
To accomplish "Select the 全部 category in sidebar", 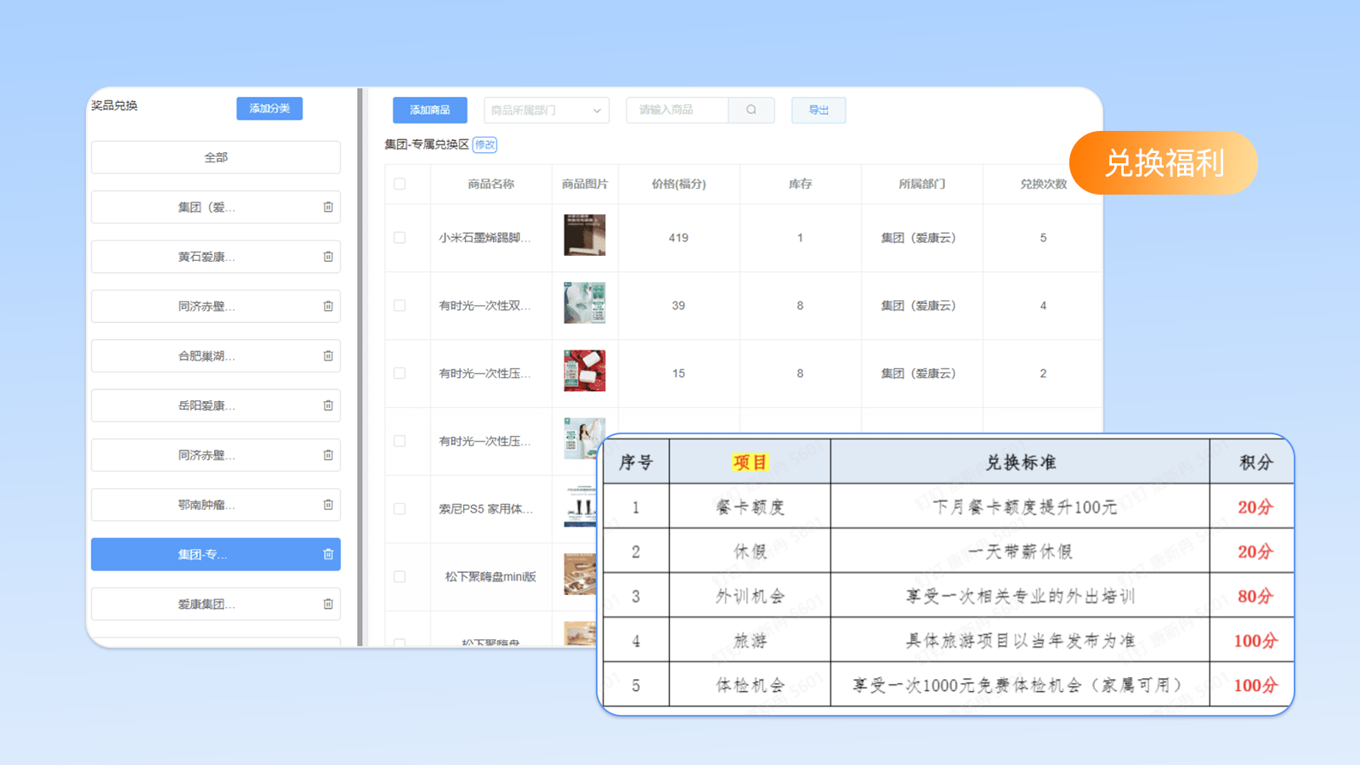I will (216, 157).
